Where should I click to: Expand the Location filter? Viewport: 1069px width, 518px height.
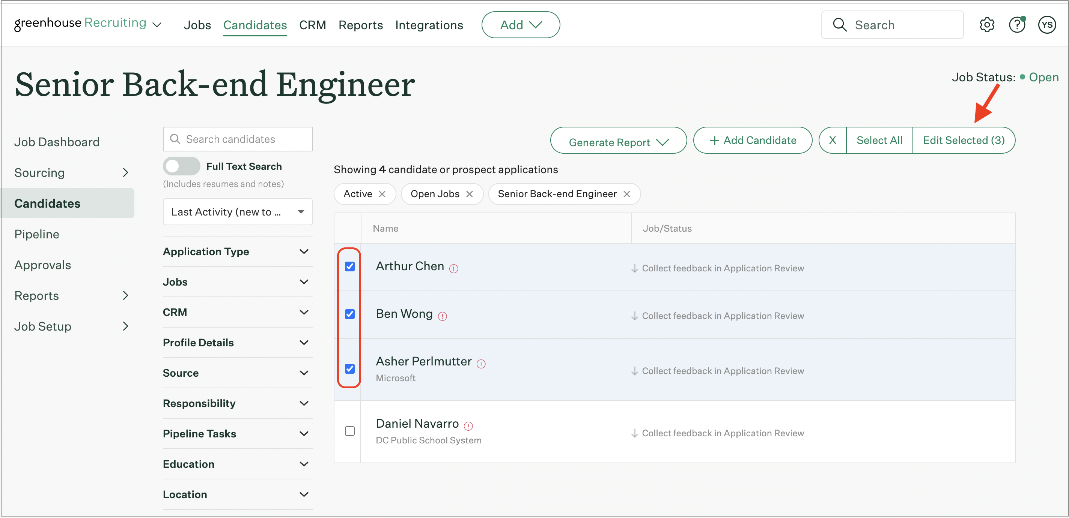[x=238, y=494]
